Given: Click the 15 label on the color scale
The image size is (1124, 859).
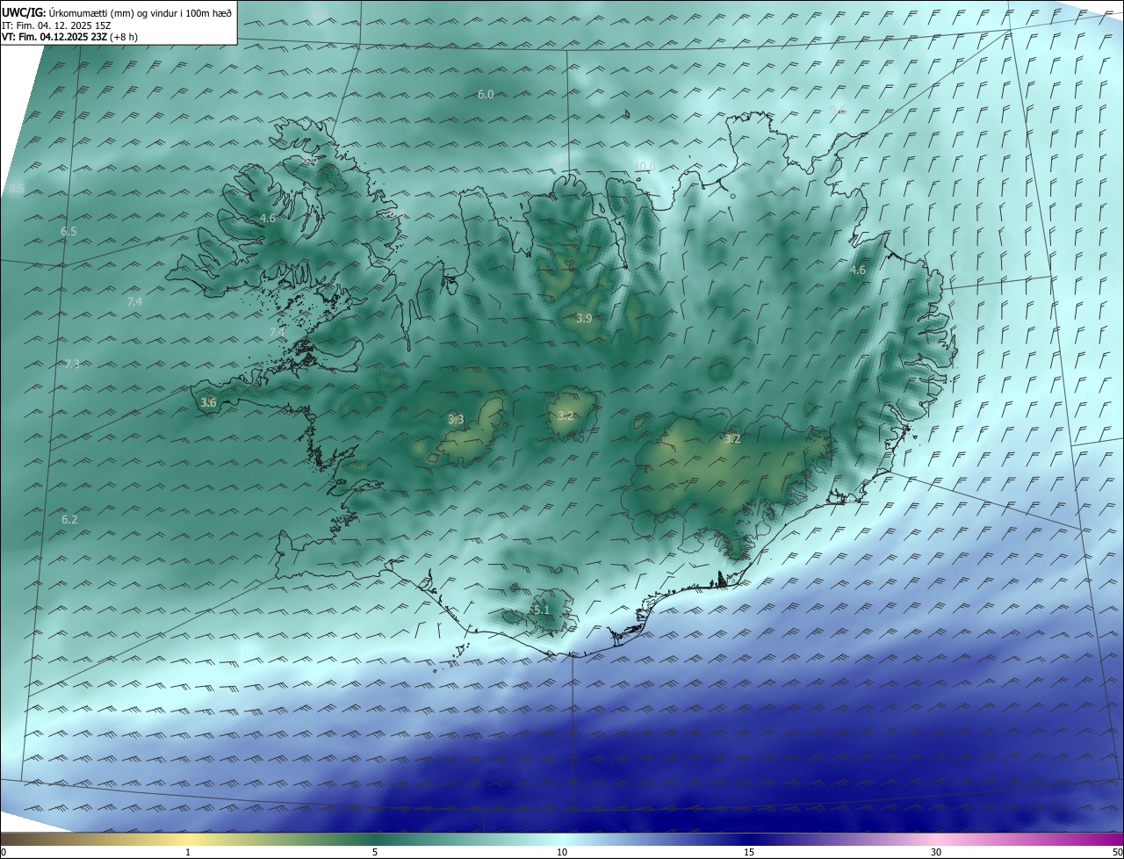Looking at the screenshot, I should [749, 852].
